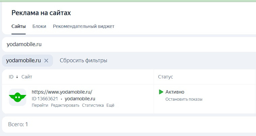256x136 pixels.
Task: Click Редактировать for the site
Action: coord(65,105)
